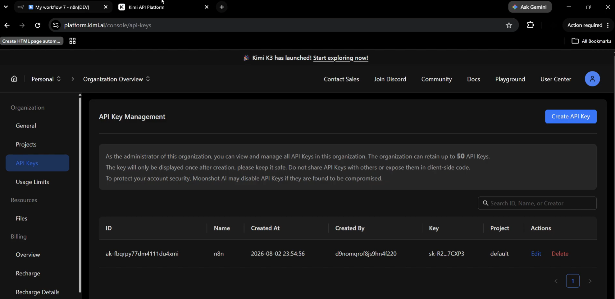615x299 pixels.
Task: Open the browser extensions puzzle icon
Action: [x=531, y=25]
